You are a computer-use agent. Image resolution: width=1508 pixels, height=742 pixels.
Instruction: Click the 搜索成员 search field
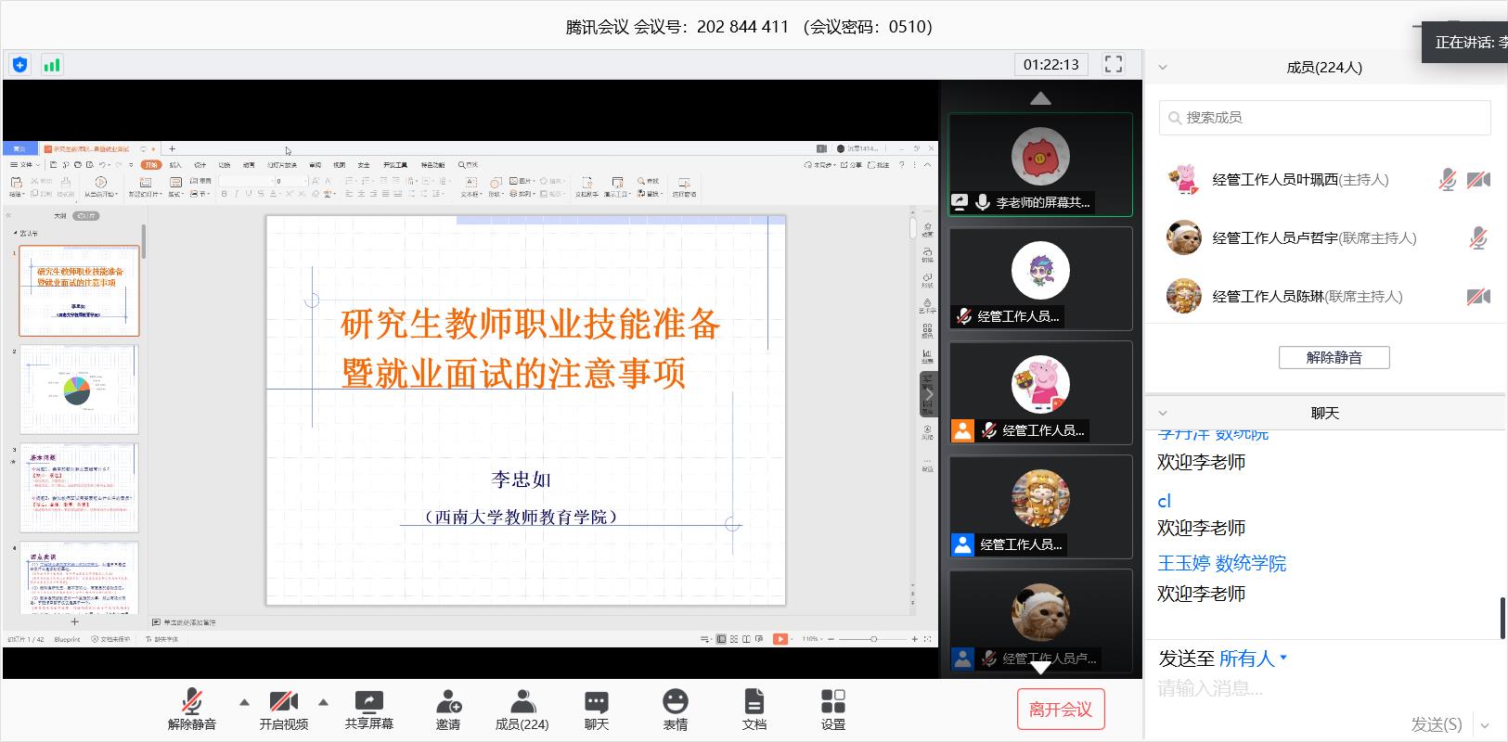pos(1324,118)
